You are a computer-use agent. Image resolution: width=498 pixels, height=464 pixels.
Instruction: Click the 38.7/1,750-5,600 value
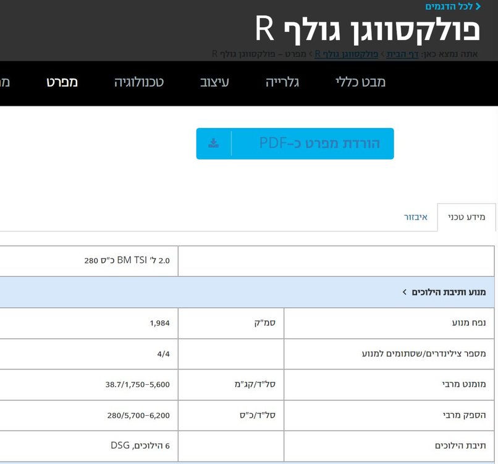coord(138,385)
